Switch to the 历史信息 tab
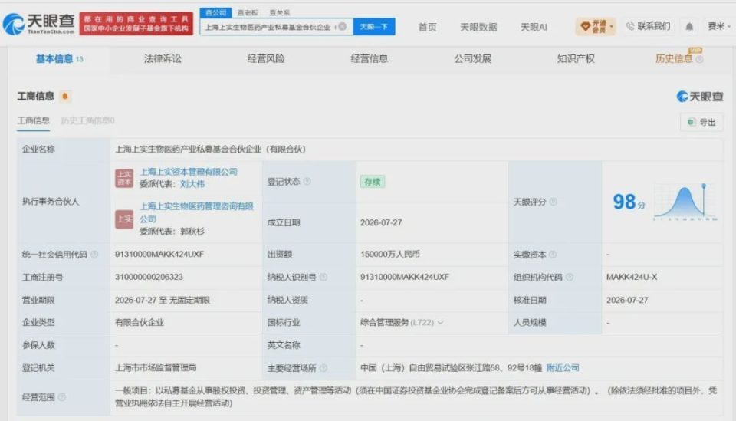 pyautogui.click(x=674, y=59)
